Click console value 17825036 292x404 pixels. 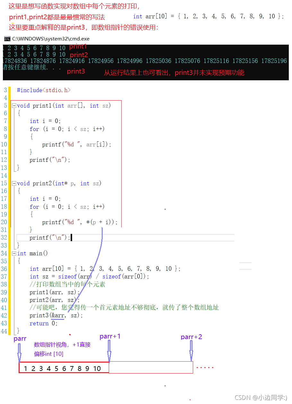(159, 61)
